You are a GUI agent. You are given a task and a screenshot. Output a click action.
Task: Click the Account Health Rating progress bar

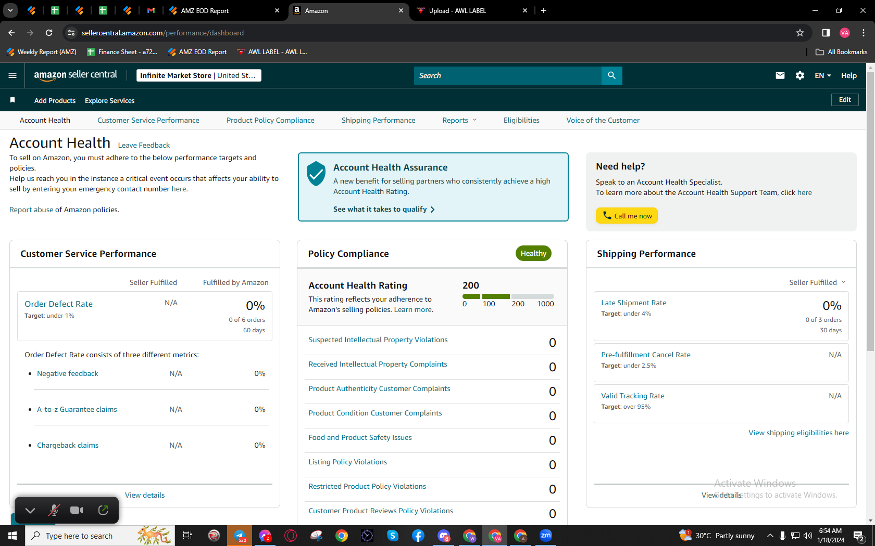click(508, 296)
